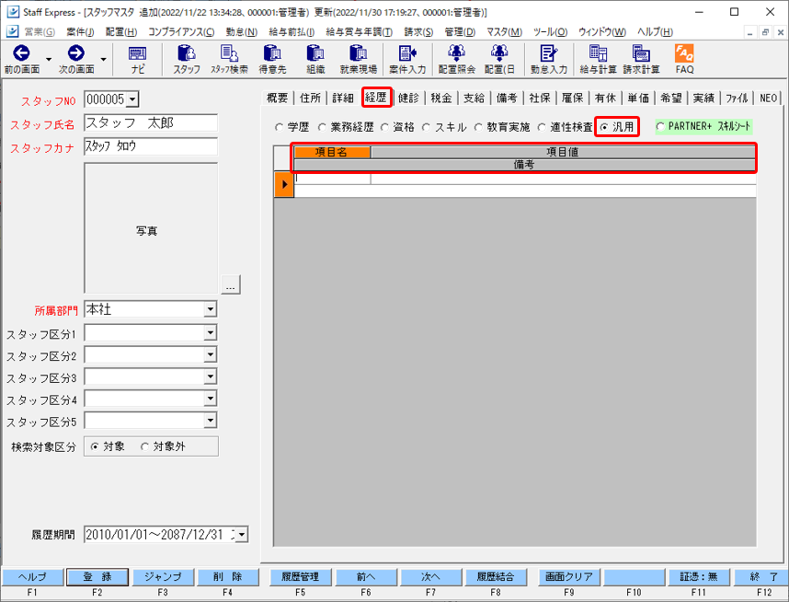This screenshot has height=602, width=789.
Task: Switch to the 経歴 tab
Action: [376, 98]
